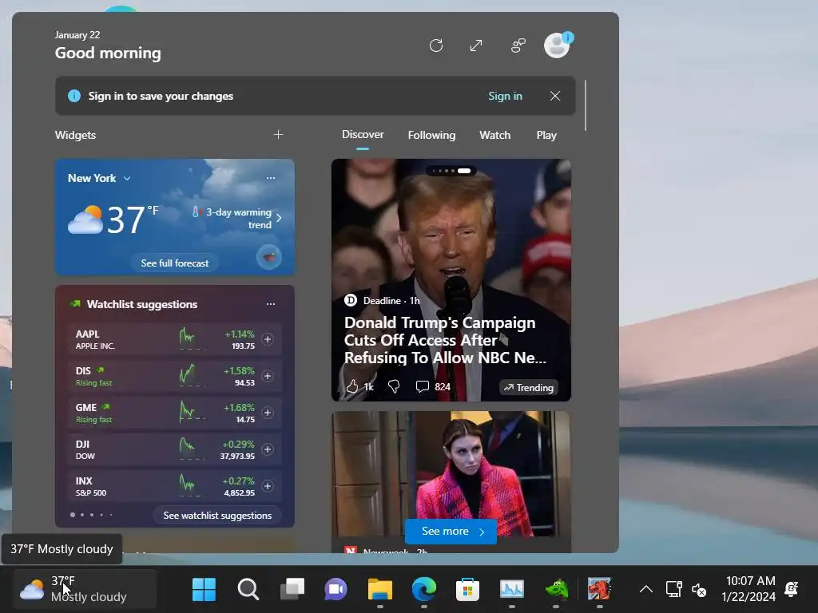Go to second watchlist page dot
Image resolution: width=818 pixels, height=613 pixels.
82,515
